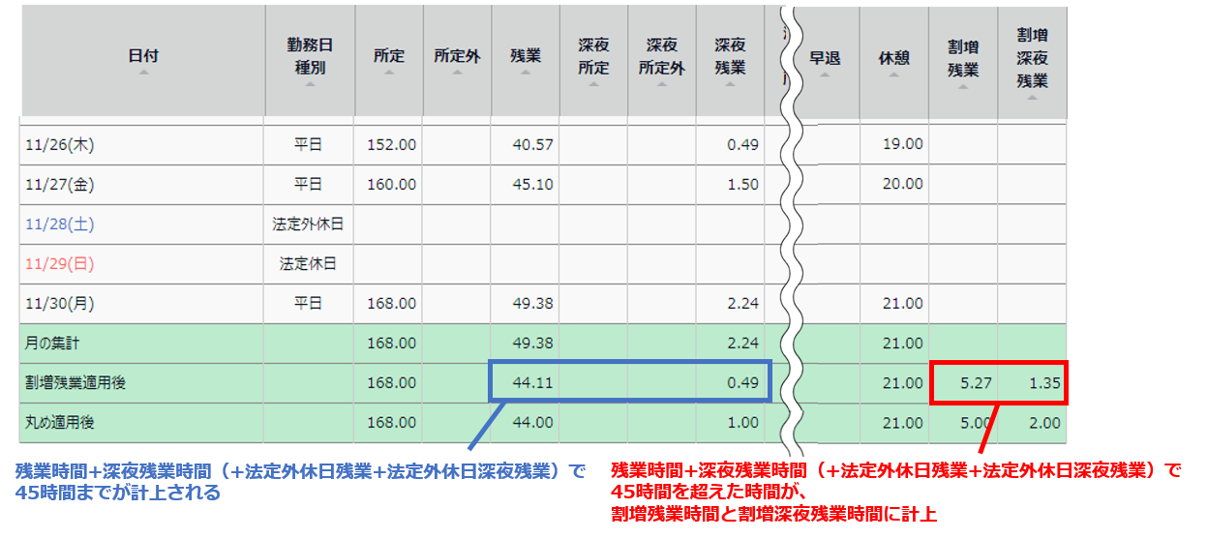Sort by 勤務日種別 using its arrow
Image resolution: width=1208 pixels, height=539 pixels.
(310, 85)
